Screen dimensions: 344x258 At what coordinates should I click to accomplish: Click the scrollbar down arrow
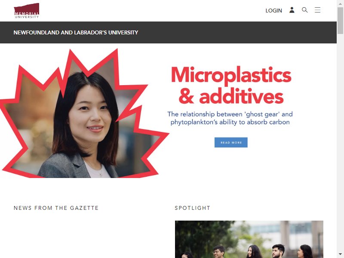point(340,255)
